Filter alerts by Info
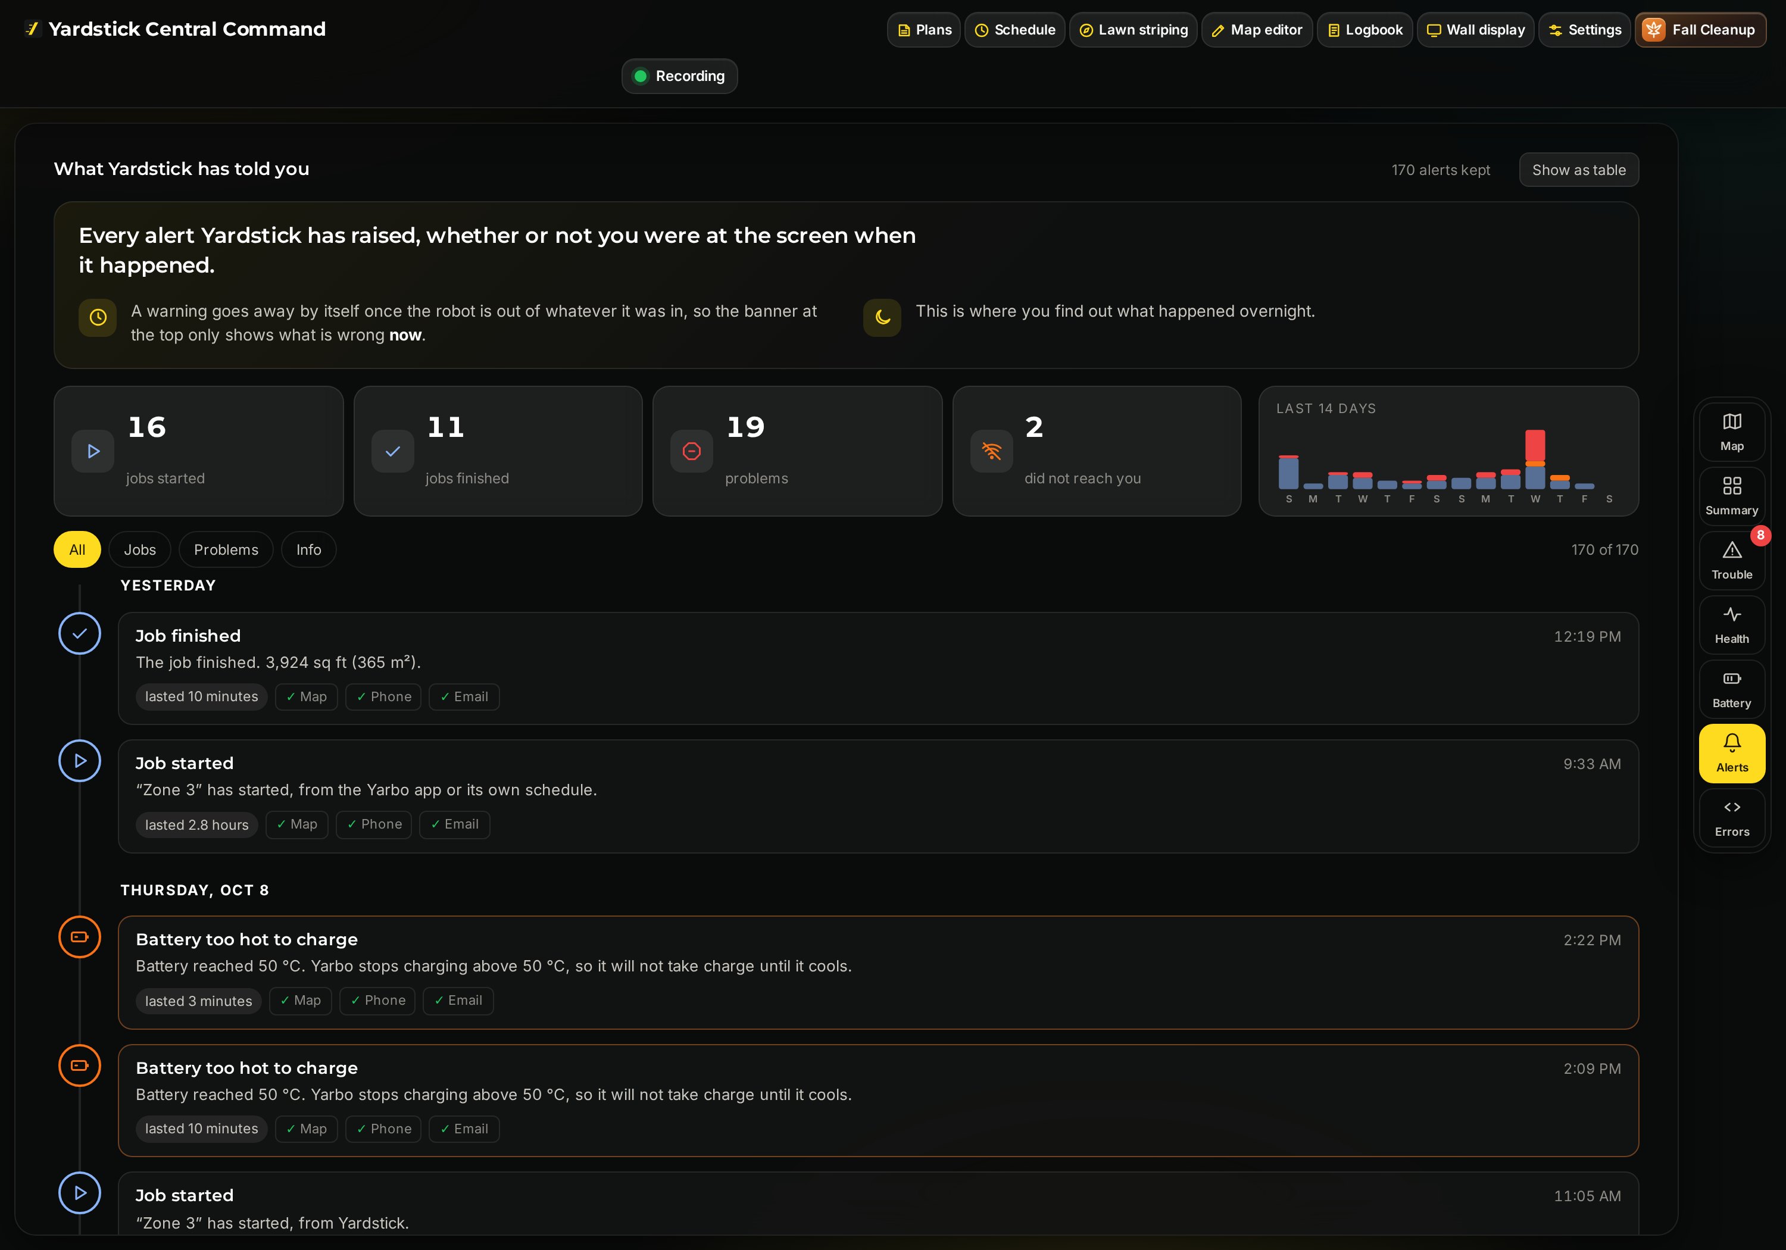The image size is (1786, 1250). tap(309, 550)
